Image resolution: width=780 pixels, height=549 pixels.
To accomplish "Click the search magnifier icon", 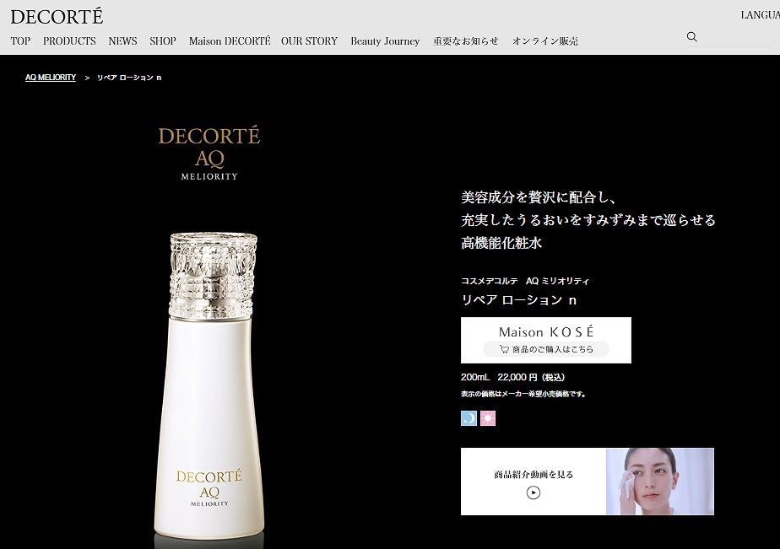I will pyautogui.click(x=691, y=37).
